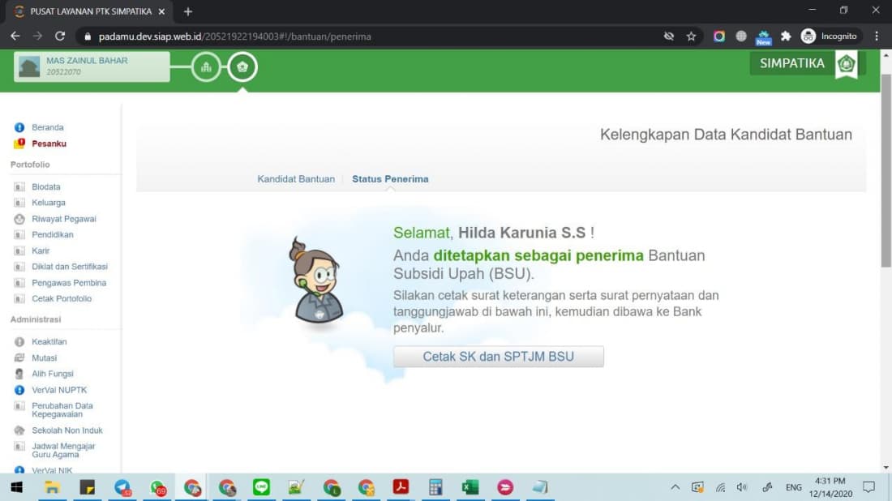The width and height of the screenshot is (892, 501).
Task: Click the Keaktifan info icon
Action: pos(18,341)
